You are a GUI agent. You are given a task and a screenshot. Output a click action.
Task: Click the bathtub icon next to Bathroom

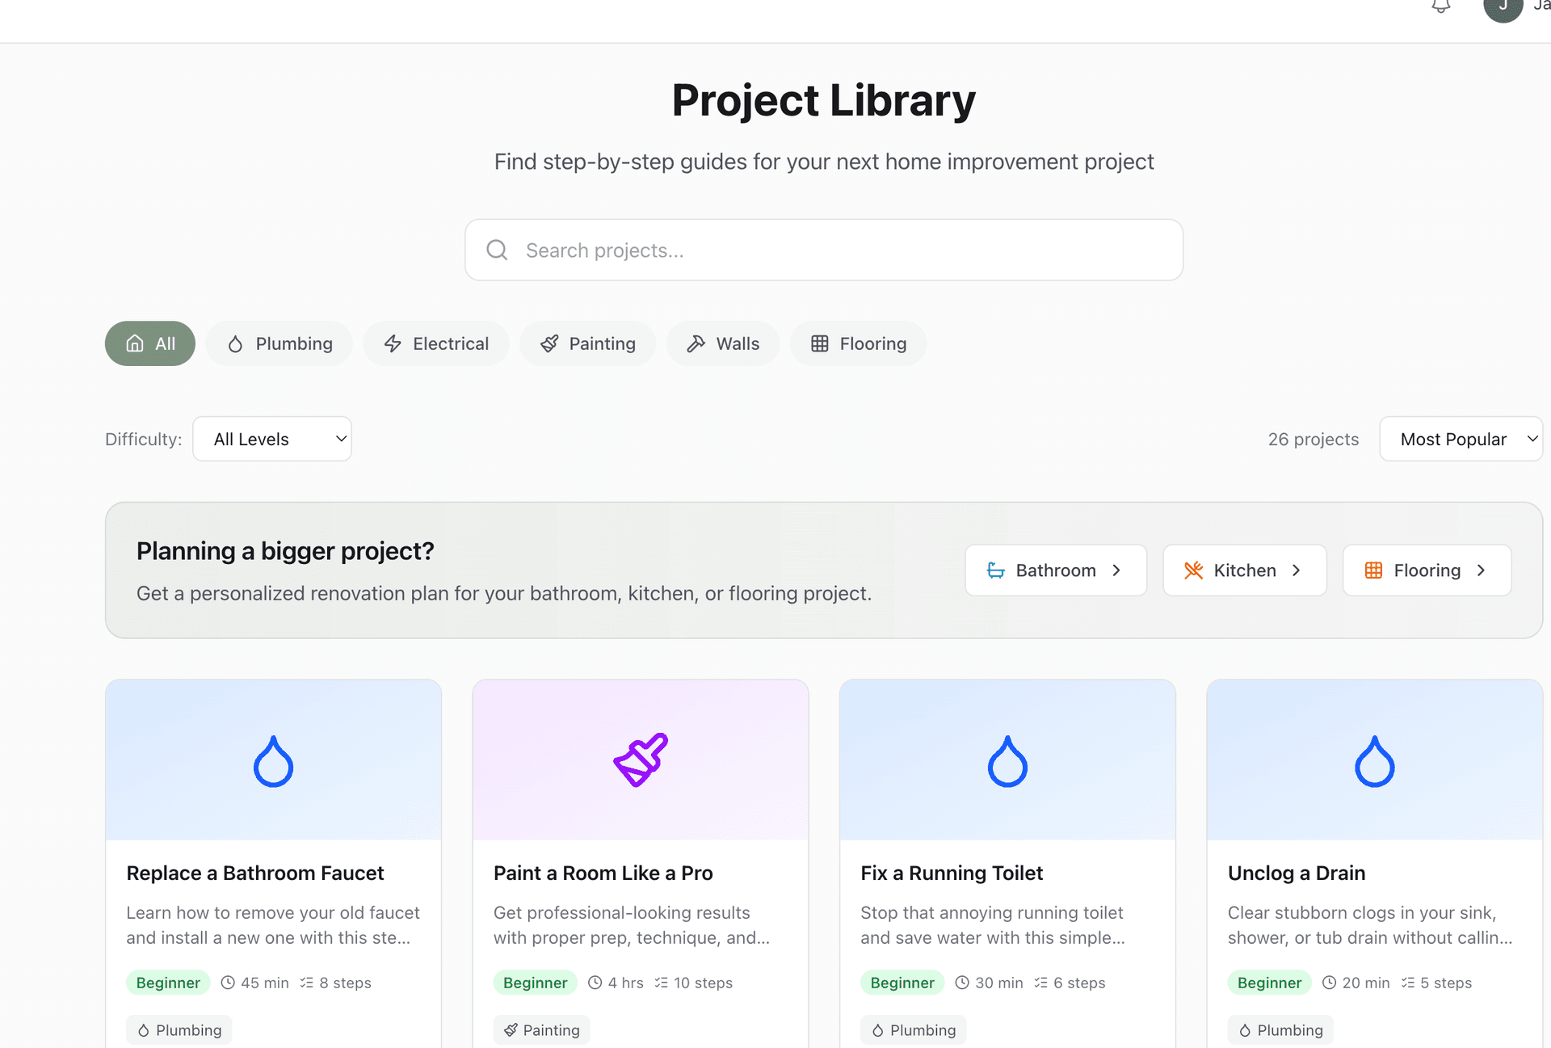coord(995,570)
